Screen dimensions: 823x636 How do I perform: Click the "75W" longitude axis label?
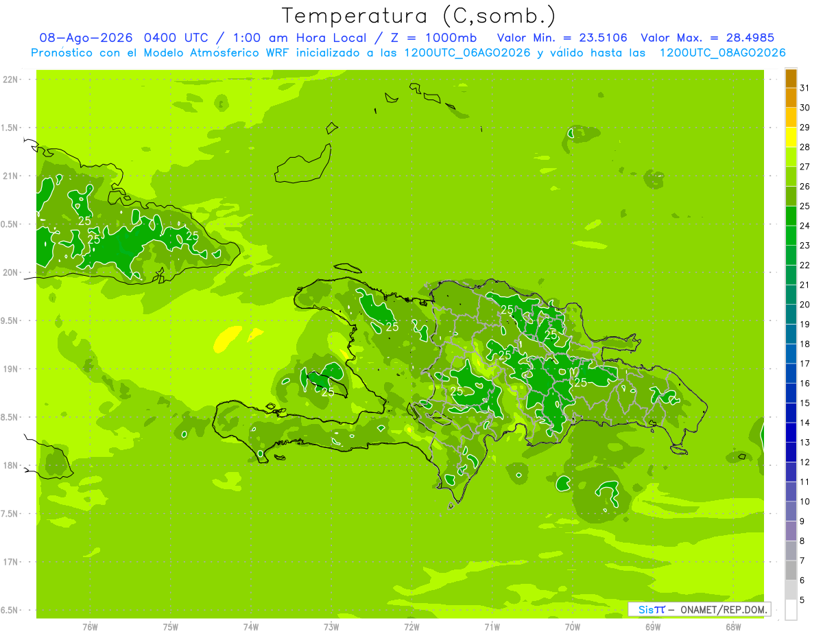coord(171,626)
